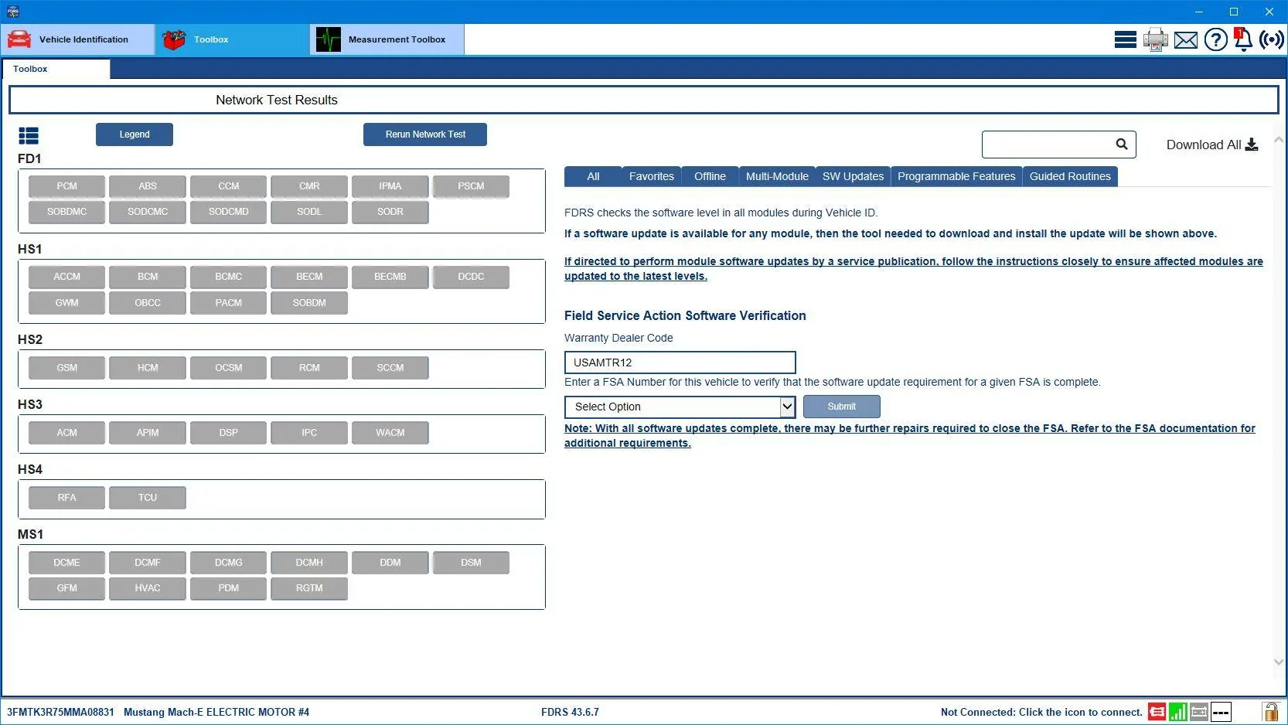Submit the FSA number
The width and height of the screenshot is (1288, 725).
point(842,407)
